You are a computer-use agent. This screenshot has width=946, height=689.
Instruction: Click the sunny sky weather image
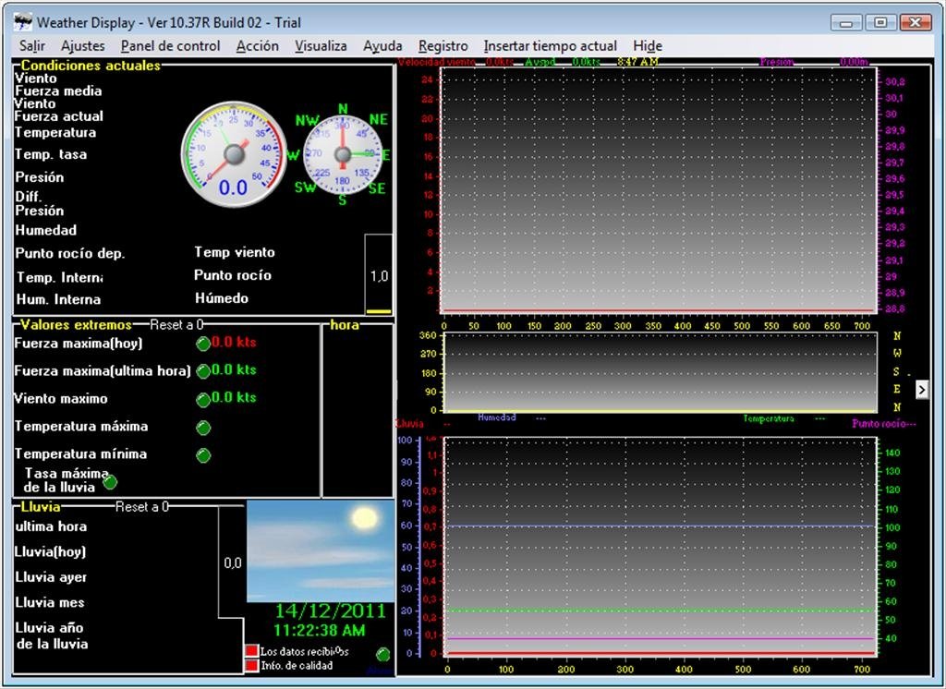pos(321,550)
